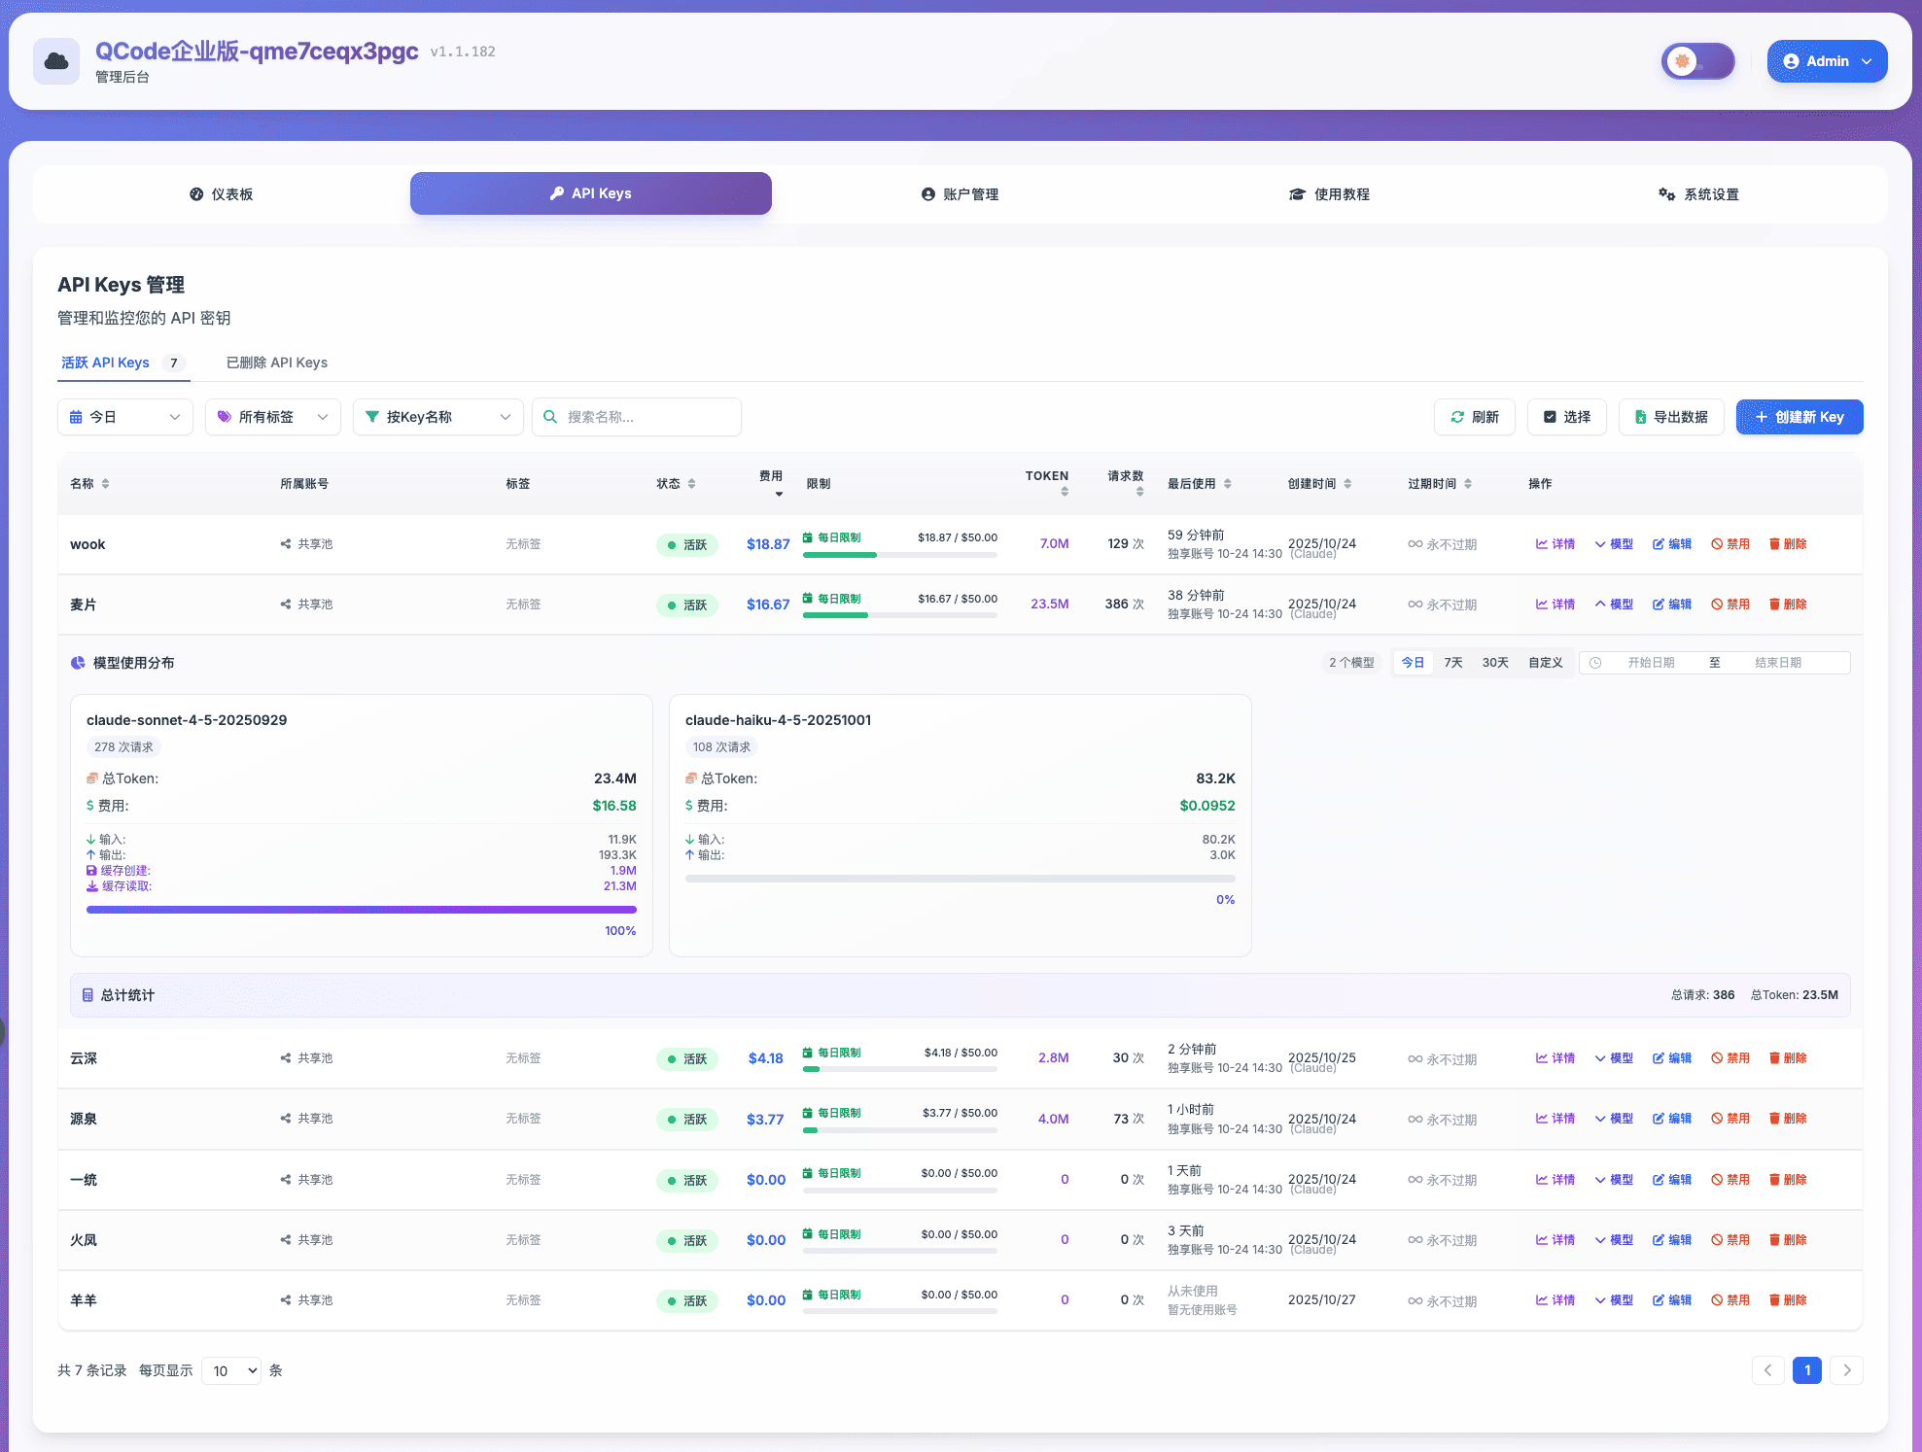Select the 7天 range option
The height and width of the screenshot is (1452, 1922).
coord(1452,663)
